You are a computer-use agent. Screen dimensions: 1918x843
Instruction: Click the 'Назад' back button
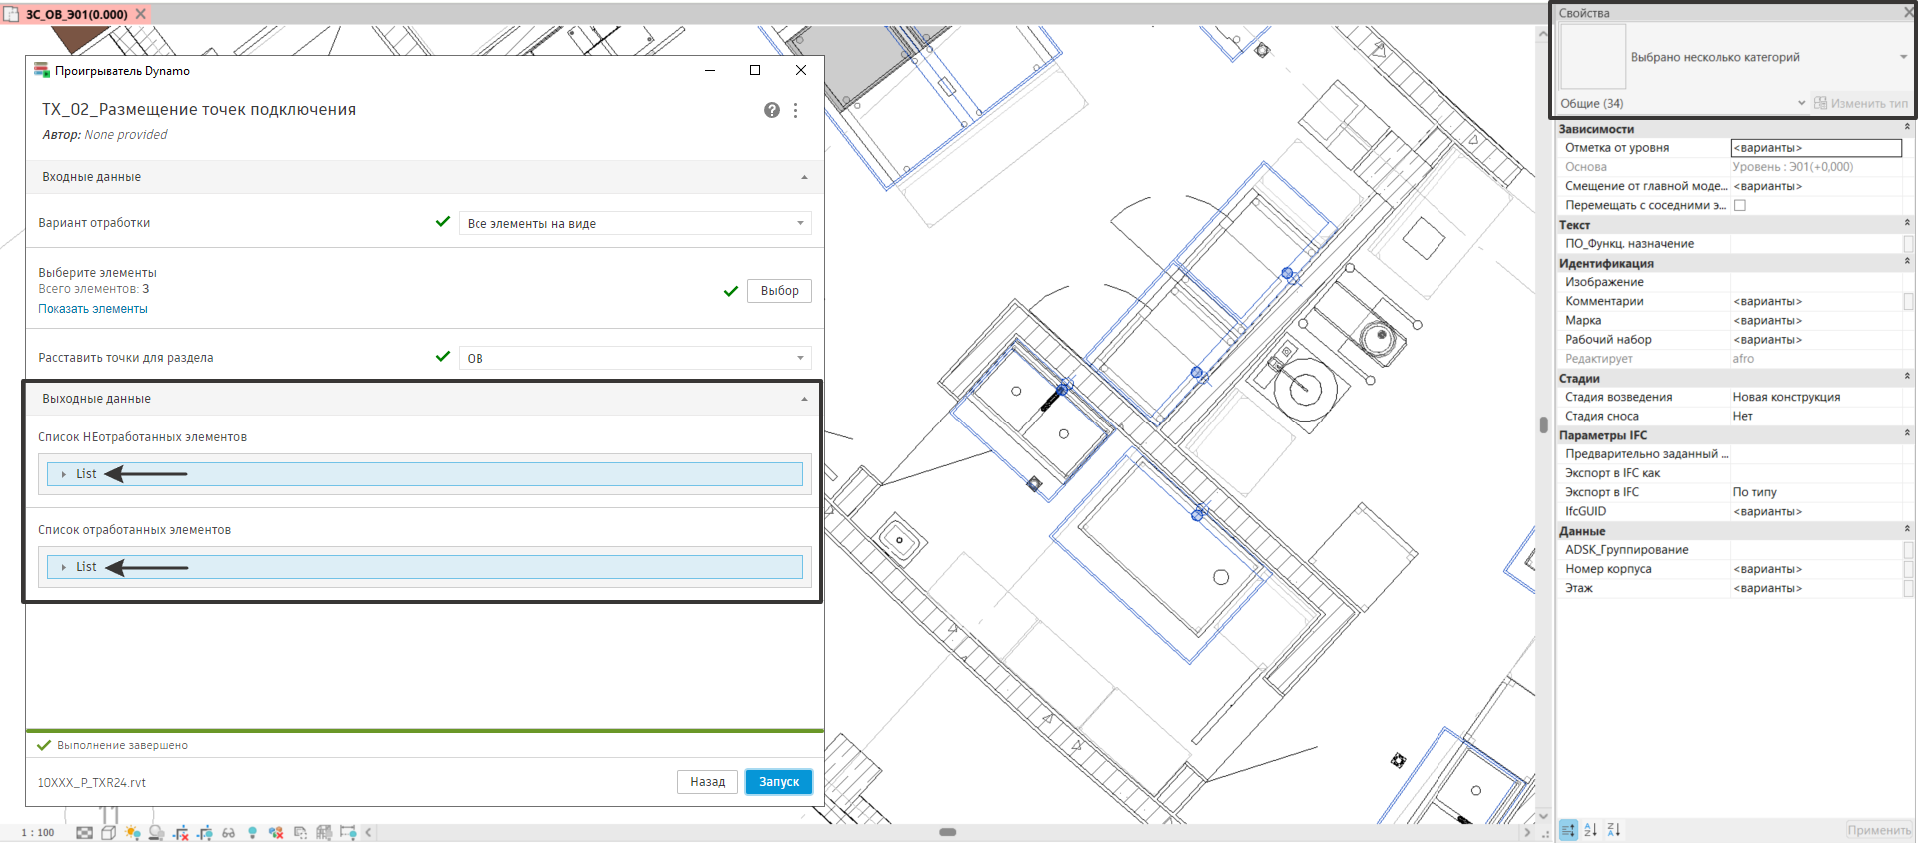click(707, 782)
